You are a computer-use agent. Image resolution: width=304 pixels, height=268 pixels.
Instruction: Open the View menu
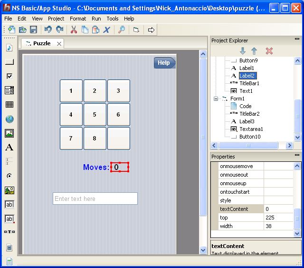click(x=37, y=19)
